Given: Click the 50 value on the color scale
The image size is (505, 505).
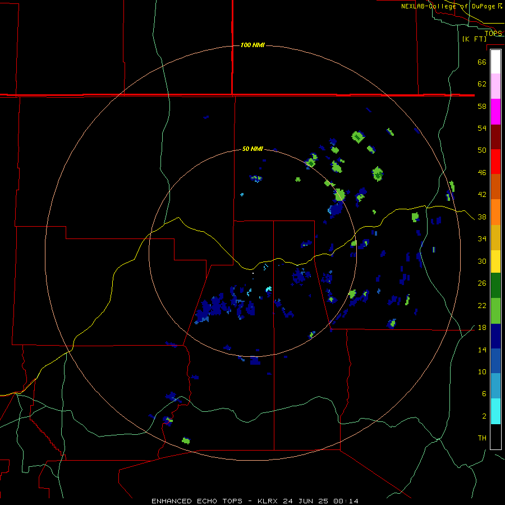Looking at the screenshot, I should pos(482,150).
